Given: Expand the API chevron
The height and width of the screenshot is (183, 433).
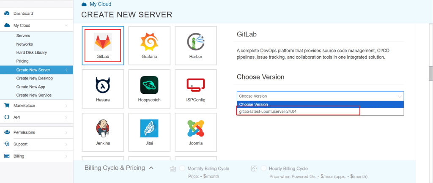Looking at the screenshot, I should click(x=66, y=117).
